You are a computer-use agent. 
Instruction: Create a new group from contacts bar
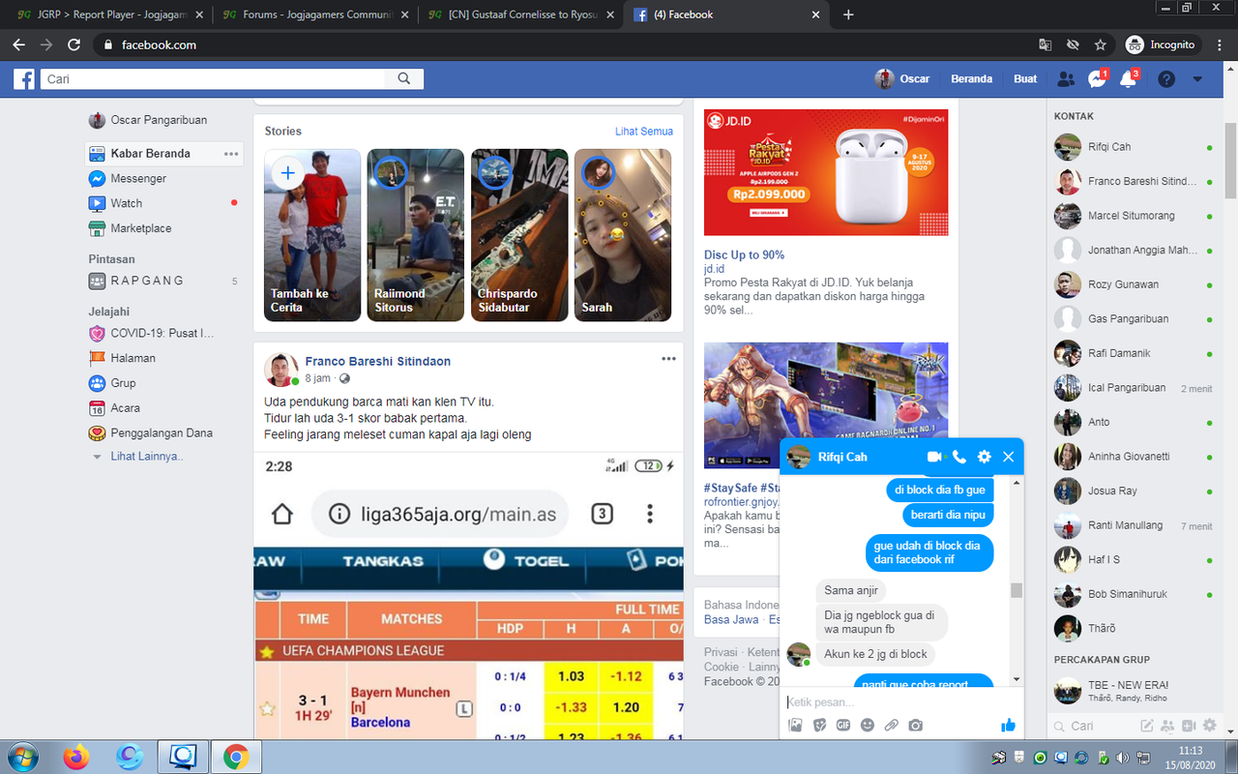(x=1167, y=726)
